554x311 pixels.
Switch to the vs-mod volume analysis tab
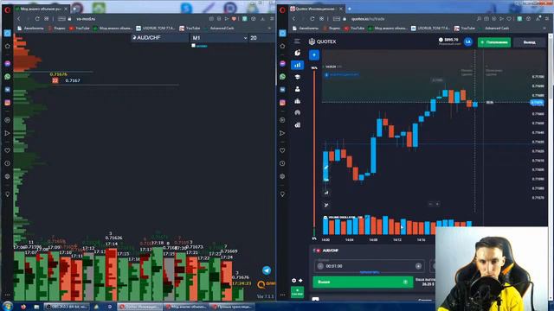pyautogui.click(x=41, y=9)
